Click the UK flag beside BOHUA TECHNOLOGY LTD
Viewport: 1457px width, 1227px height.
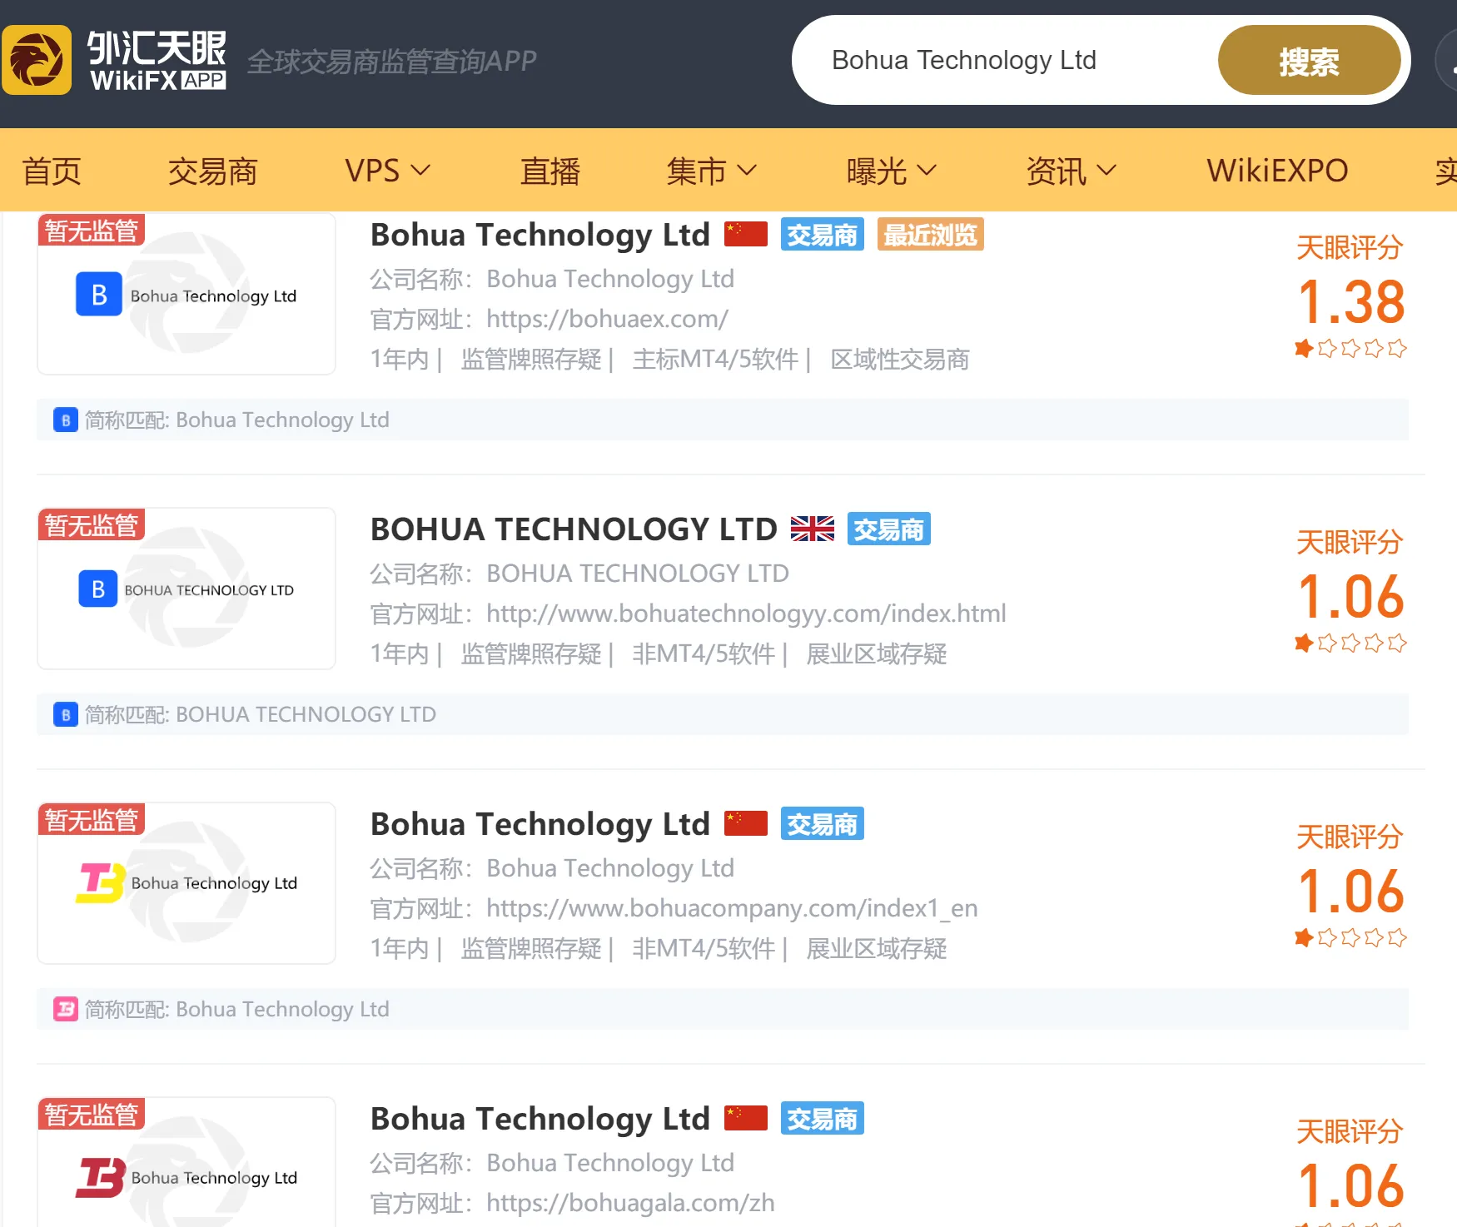[812, 529]
